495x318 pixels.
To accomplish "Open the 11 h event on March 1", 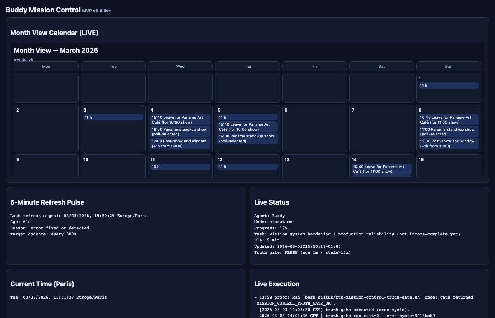I will (448, 86).
